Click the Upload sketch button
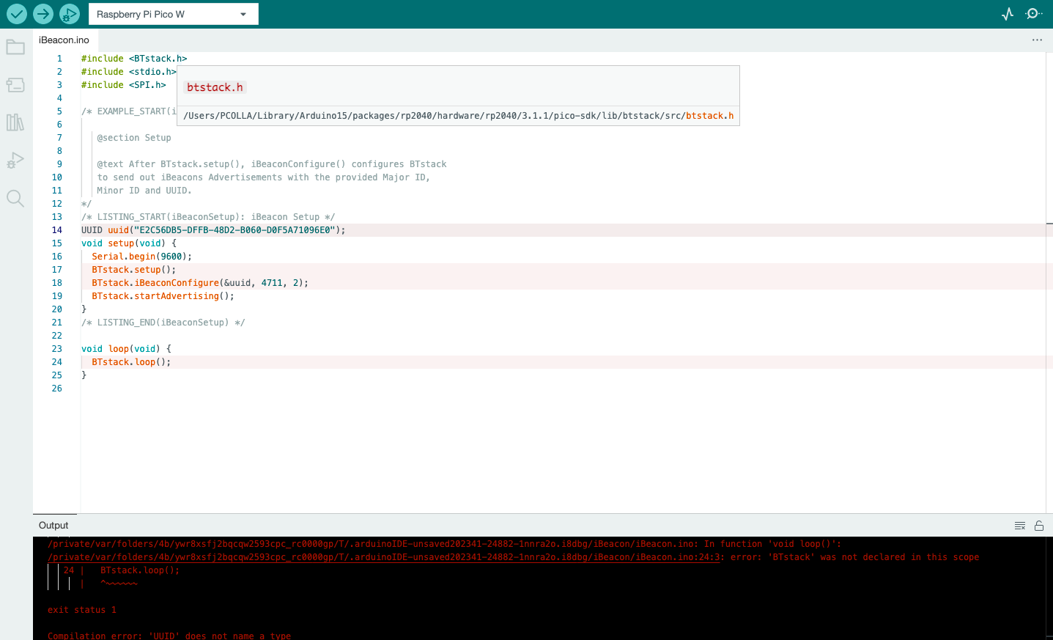 click(44, 13)
